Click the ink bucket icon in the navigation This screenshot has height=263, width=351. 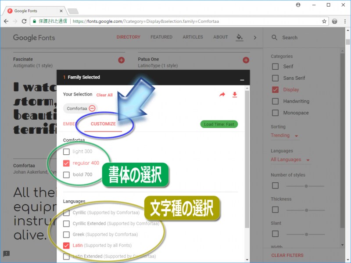pos(239,38)
